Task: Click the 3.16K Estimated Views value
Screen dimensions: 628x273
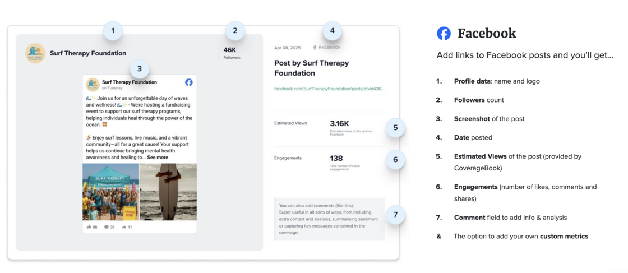Action: click(x=339, y=123)
